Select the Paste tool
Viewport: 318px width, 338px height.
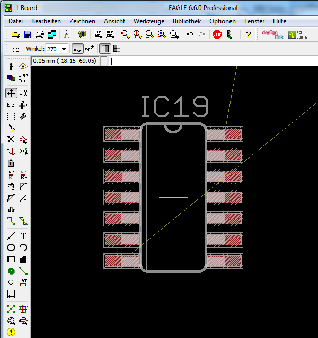[x=11, y=128]
